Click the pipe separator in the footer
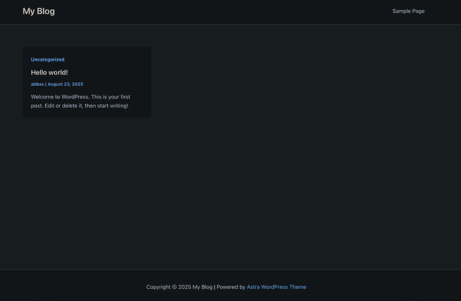 click(x=214, y=287)
